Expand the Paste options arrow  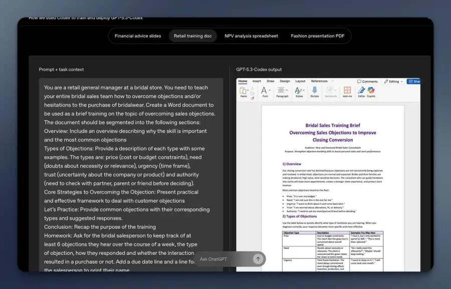click(248, 90)
